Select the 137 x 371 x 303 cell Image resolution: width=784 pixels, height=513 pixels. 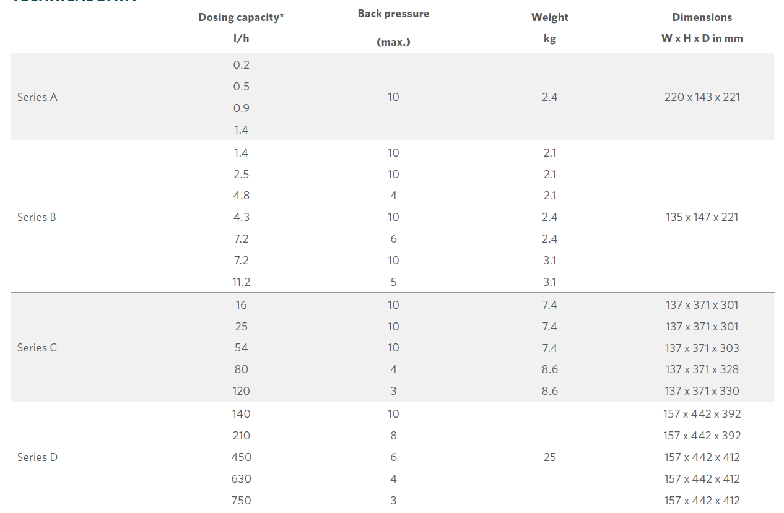tap(702, 348)
